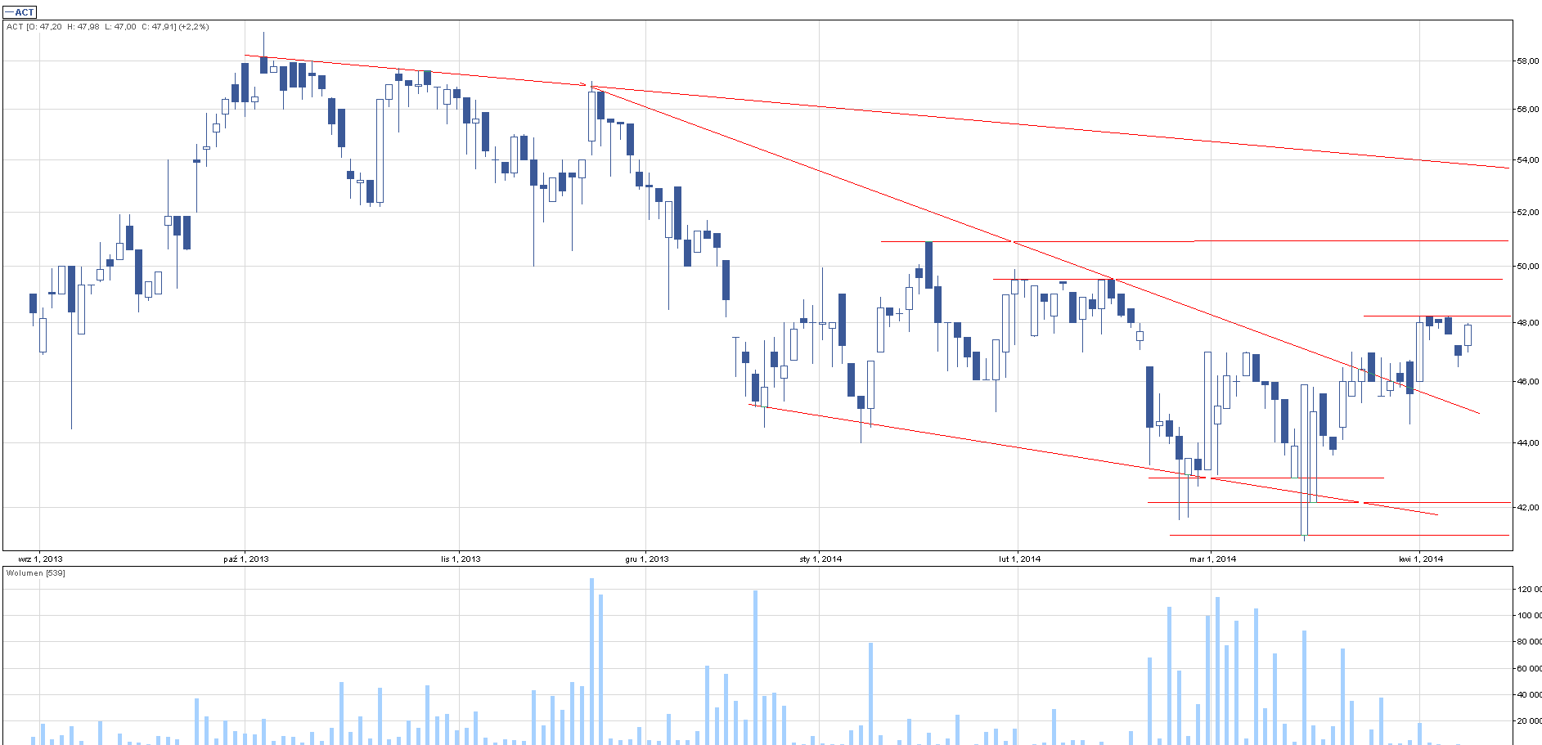Click the 46,00 price axis label
The width and height of the screenshot is (1542, 745).
coord(1527,382)
